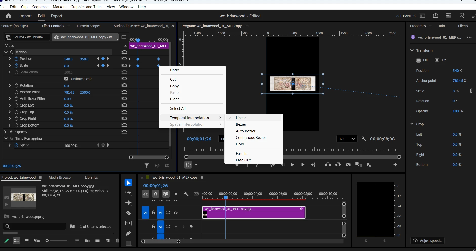Click the Lift button in Program monitor
Screen dimensions: 476x251
328,165
